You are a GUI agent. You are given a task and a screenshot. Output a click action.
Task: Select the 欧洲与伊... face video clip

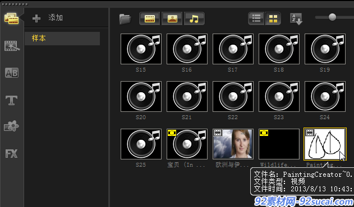pyautogui.click(x=233, y=144)
